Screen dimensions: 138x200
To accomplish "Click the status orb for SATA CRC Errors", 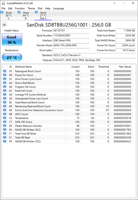I will tap(5, 122).
